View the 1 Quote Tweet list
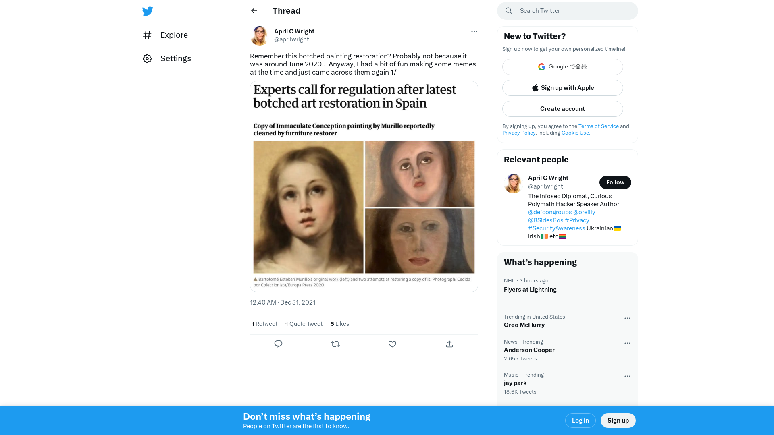The image size is (774, 435). [x=304, y=324]
